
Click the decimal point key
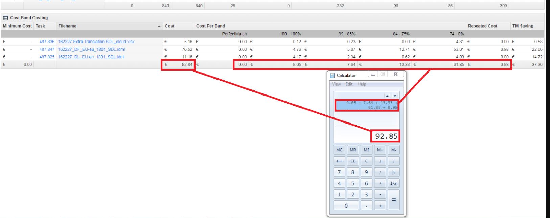366,206
